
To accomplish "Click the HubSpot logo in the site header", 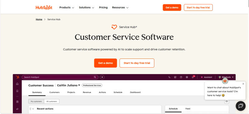I will point(44,7).
